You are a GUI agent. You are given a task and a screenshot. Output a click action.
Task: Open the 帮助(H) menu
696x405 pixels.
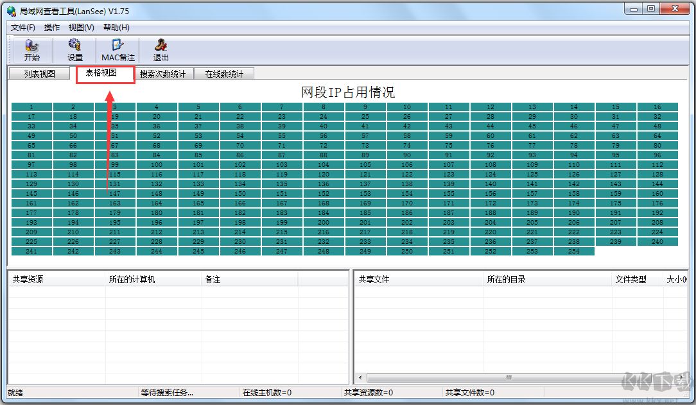(116, 28)
